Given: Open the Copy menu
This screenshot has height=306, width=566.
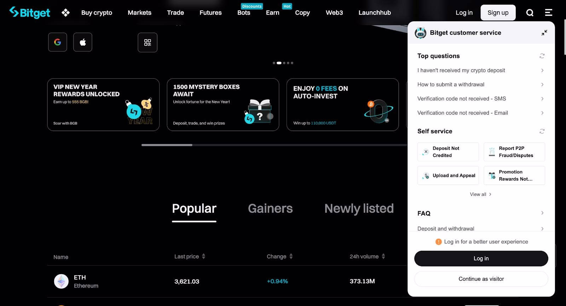Looking at the screenshot, I should pyautogui.click(x=302, y=13).
